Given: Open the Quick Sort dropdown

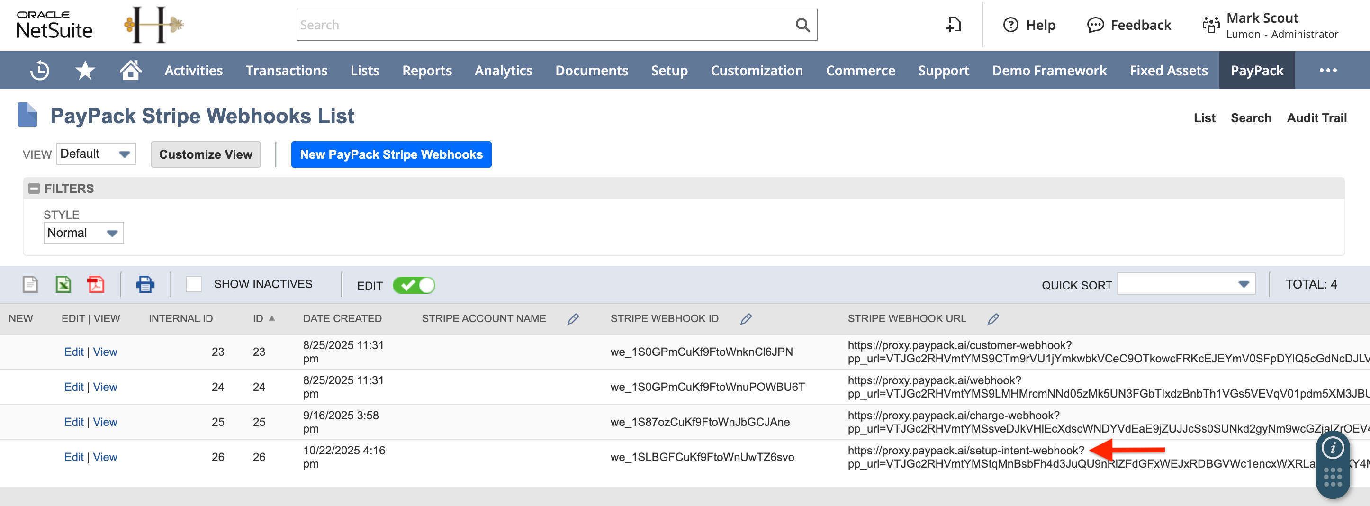Looking at the screenshot, I should [x=1186, y=284].
